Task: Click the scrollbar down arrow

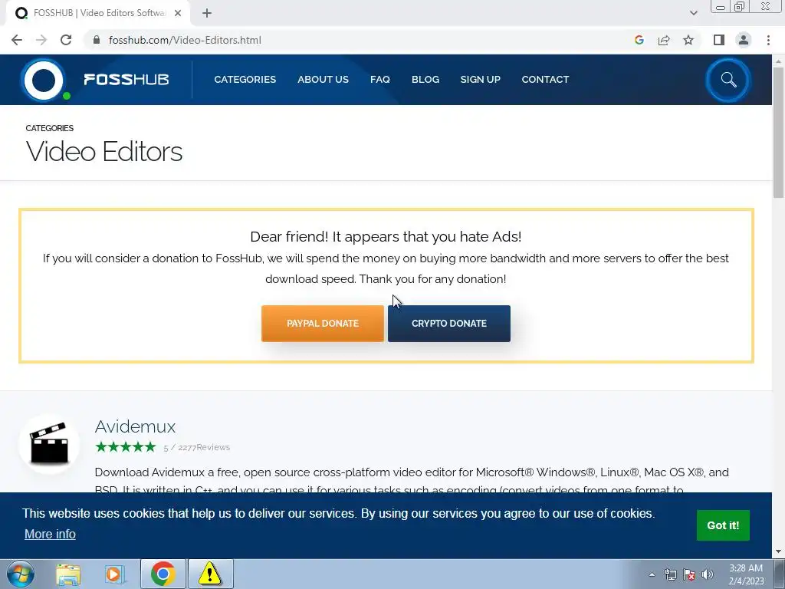Action: click(779, 552)
